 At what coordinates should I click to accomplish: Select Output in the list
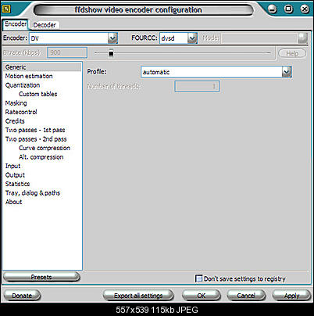pyautogui.click(x=15, y=175)
